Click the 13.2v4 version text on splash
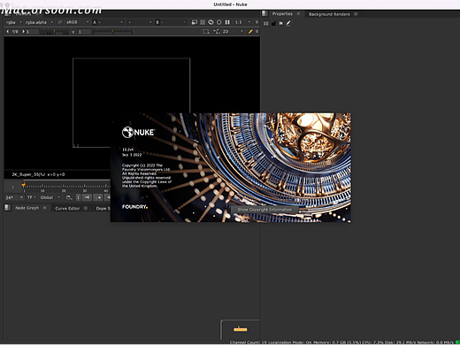460x345 pixels. [127, 149]
